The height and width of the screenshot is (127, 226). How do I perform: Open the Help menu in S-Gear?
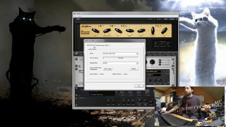[x=79, y=16]
